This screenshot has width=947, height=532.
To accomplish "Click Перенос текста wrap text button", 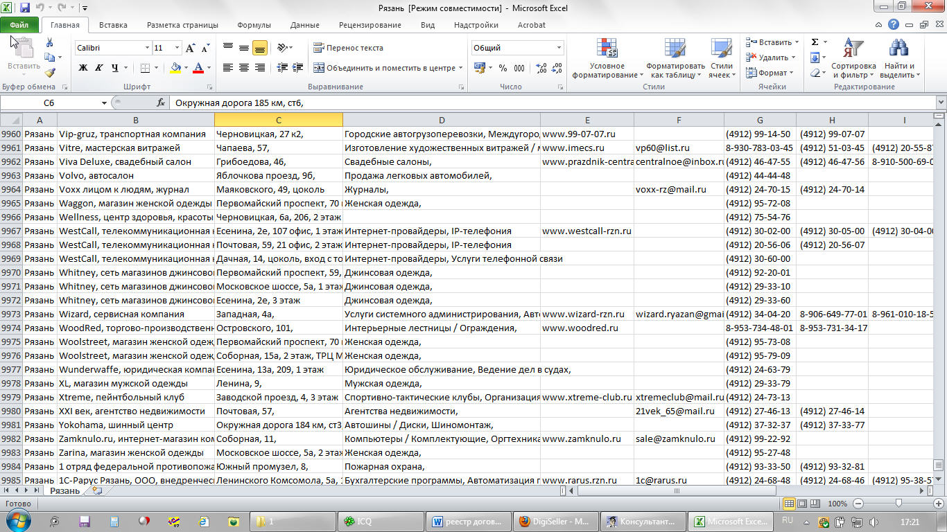I will [348, 48].
